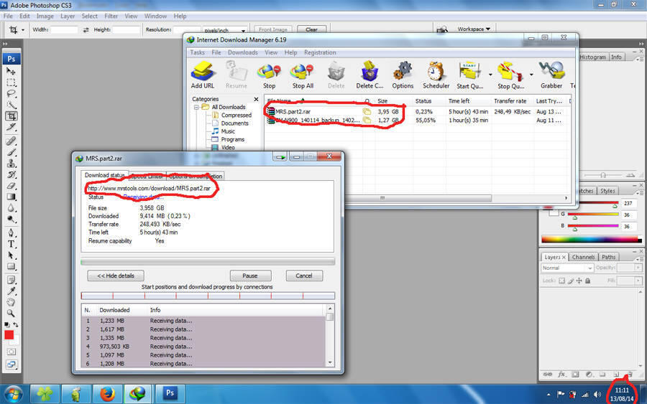
Task: Click the Pause button in download dialog
Action: pyautogui.click(x=250, y=276)
